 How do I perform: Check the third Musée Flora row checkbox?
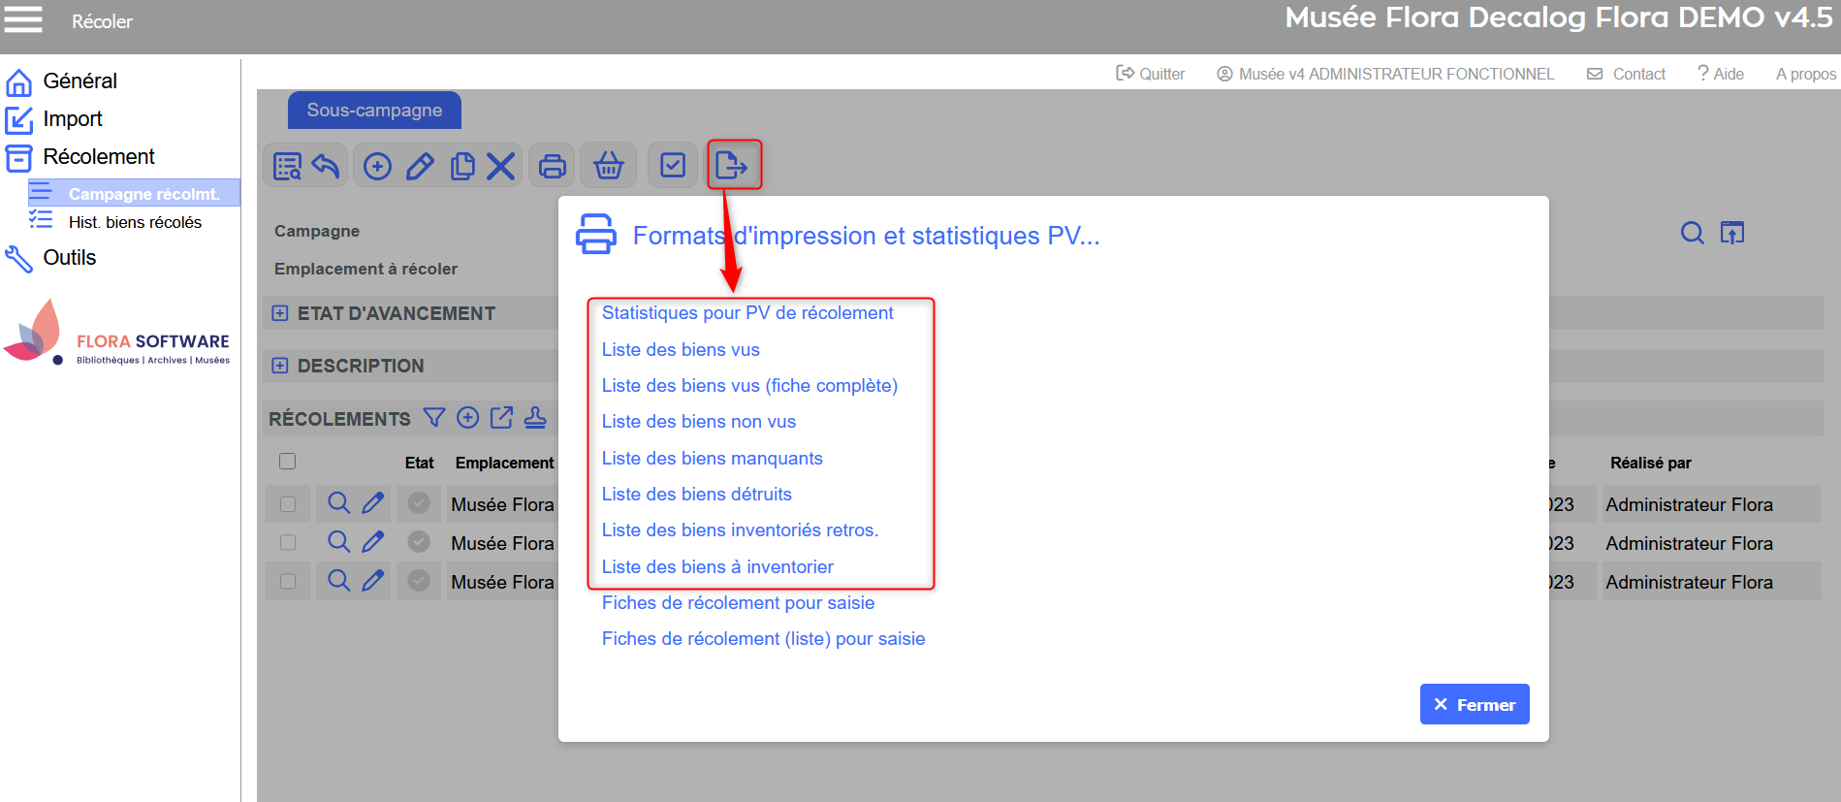click(x=288, y=582)
